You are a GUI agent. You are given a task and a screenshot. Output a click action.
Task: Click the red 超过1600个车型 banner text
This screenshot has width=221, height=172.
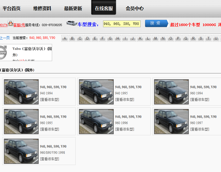(x=185, y=25)
